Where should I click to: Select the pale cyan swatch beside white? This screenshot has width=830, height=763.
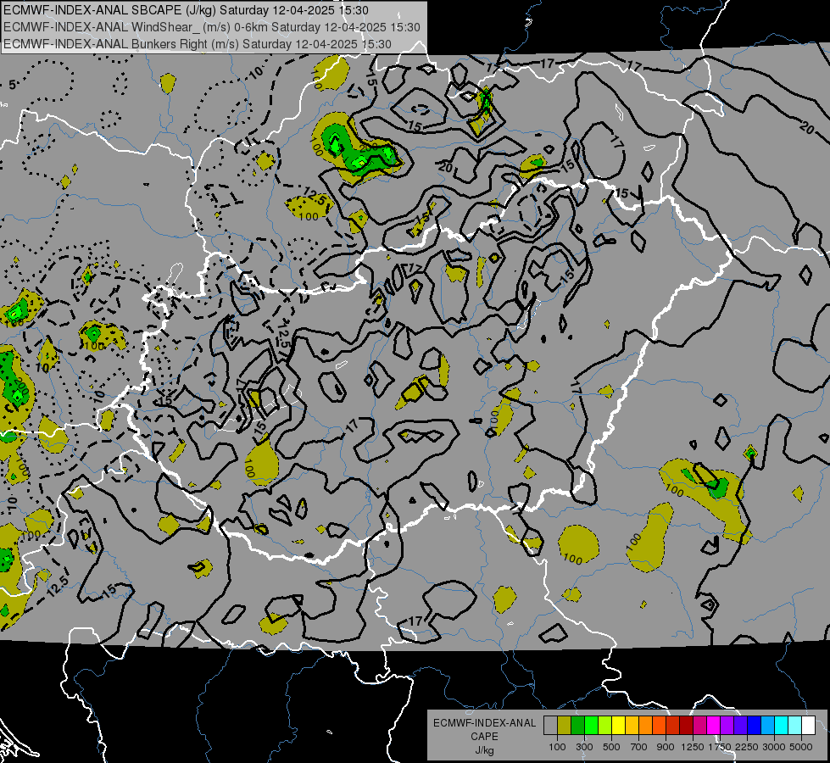795,725
